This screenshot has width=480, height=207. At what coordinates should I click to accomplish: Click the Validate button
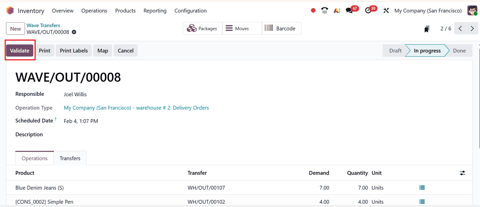[19, 50]
